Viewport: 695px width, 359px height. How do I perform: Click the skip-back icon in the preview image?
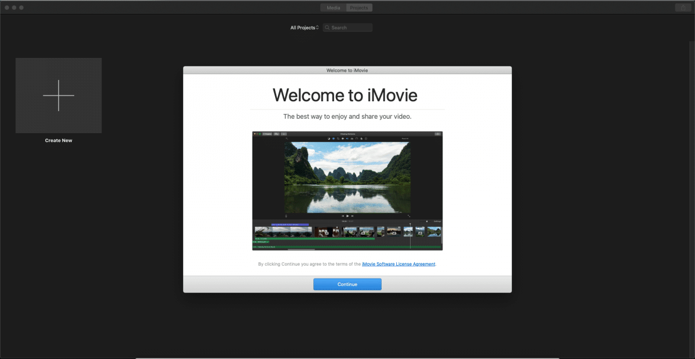pyautogui.click(x=342, y=216)
